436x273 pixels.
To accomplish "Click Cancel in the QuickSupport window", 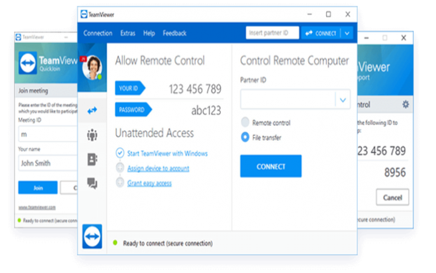I will (x=392, y=198).
